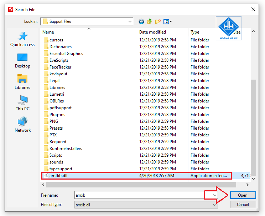Image resolution: width=265 pixels, height=216 pixels.
Task: Select the Plug-ins folder icon
Action: click(46, 115)
